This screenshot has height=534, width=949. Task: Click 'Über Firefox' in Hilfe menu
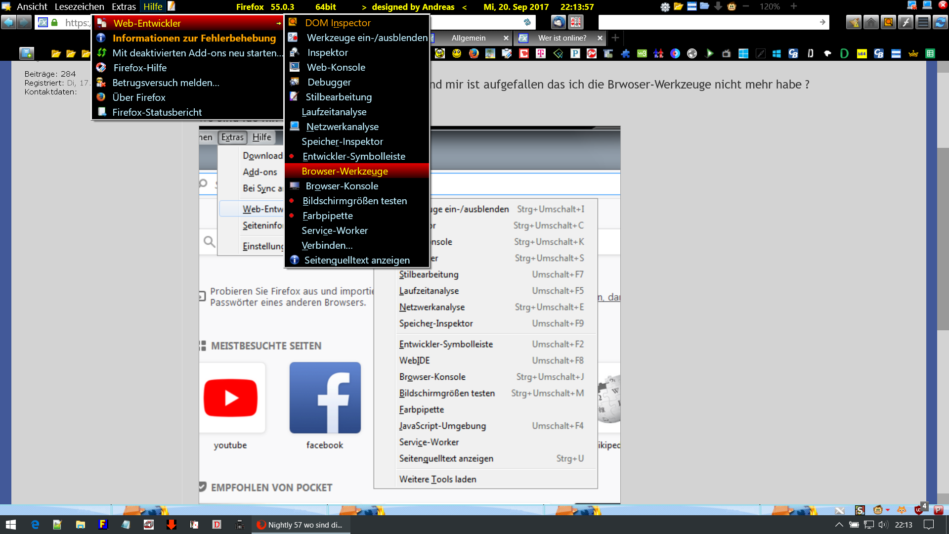pyautogui.click(x=139, y=97)
